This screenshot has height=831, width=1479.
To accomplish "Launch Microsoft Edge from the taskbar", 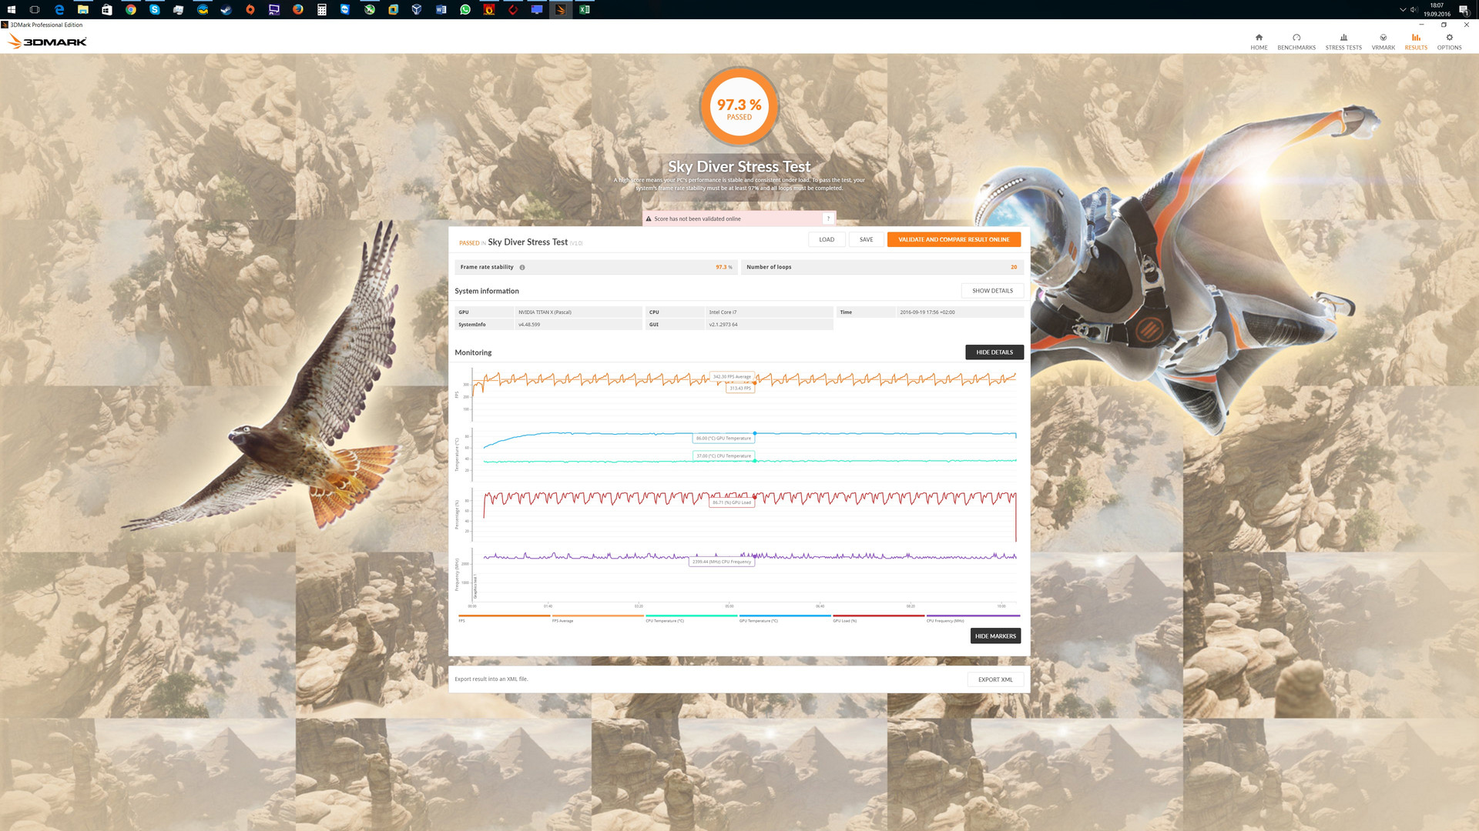I will [59, 9].
